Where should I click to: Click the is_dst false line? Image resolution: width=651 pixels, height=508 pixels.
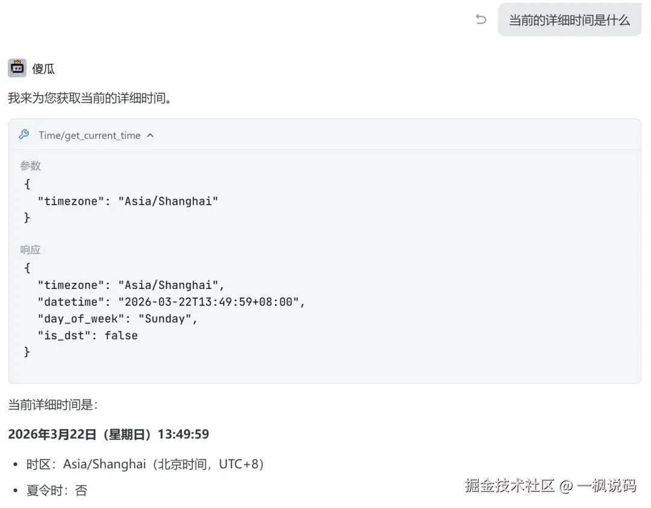(x=87, y=335)
